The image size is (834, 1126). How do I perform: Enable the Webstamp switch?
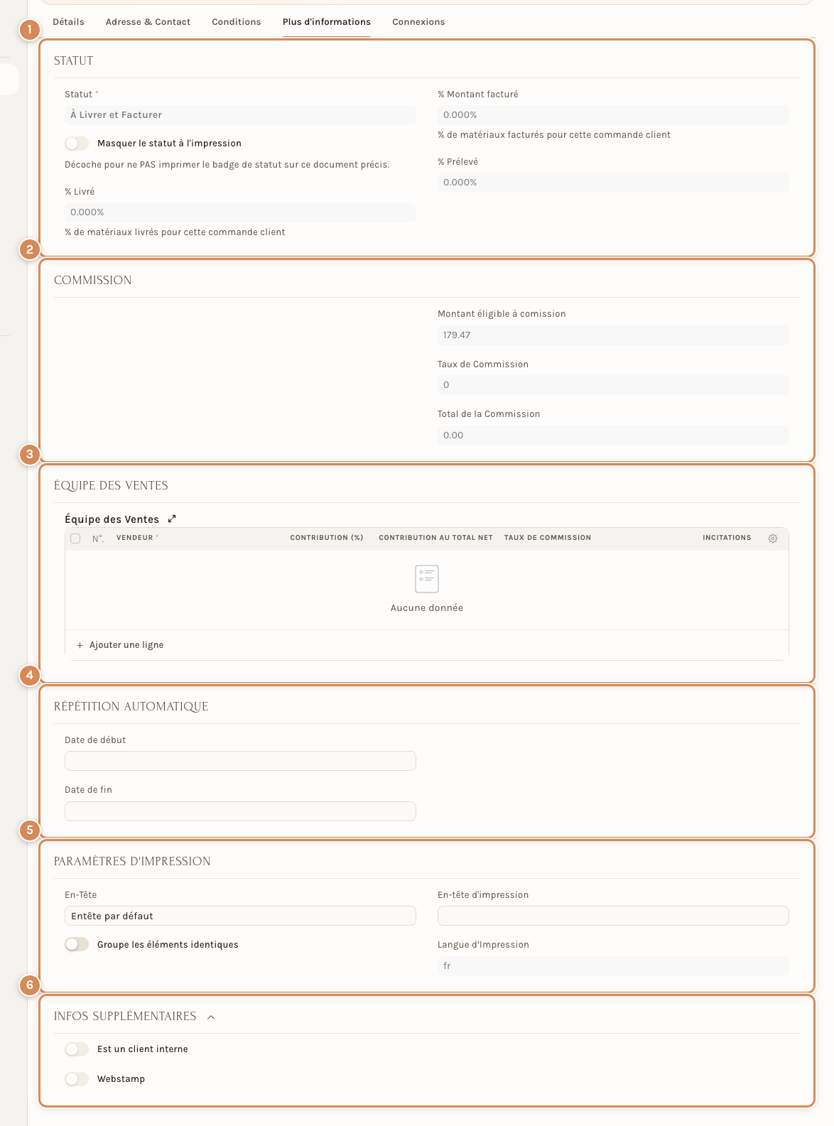[77, 1078]
